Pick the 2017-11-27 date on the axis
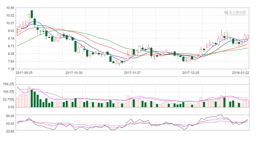Viewport: 265px width, 153px height. click(133, 73)
